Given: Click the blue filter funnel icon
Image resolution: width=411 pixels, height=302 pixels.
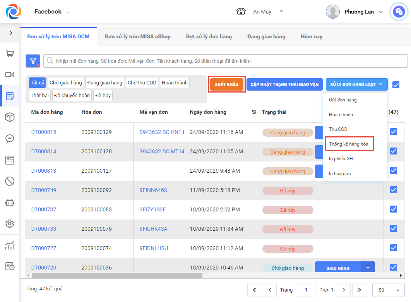Looking at the screenshot, I should [33, 61].
